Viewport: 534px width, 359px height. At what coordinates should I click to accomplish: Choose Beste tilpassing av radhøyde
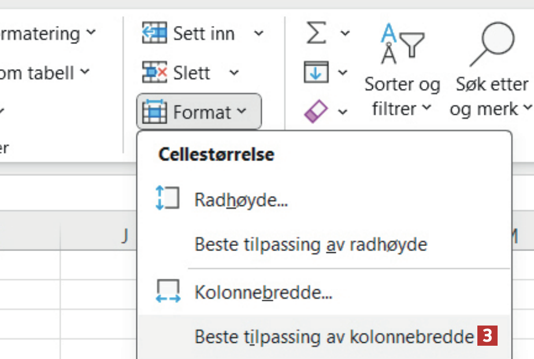coord(310,245)
